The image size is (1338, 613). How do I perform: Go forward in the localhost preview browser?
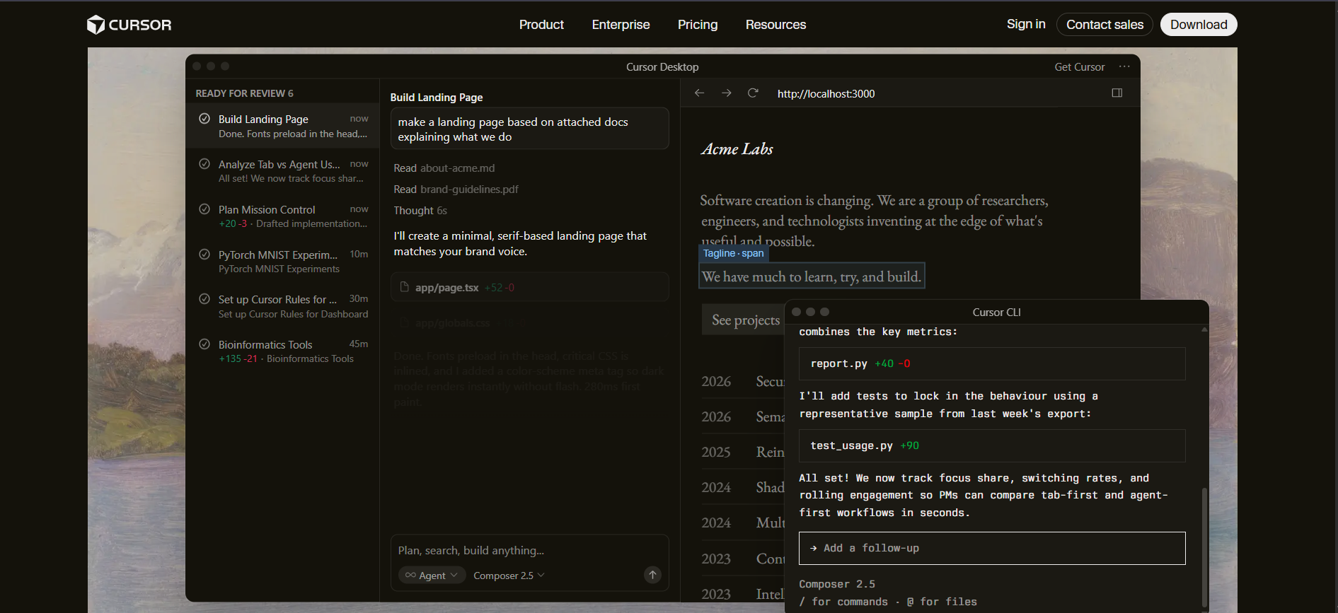click(x=726, y=93)
